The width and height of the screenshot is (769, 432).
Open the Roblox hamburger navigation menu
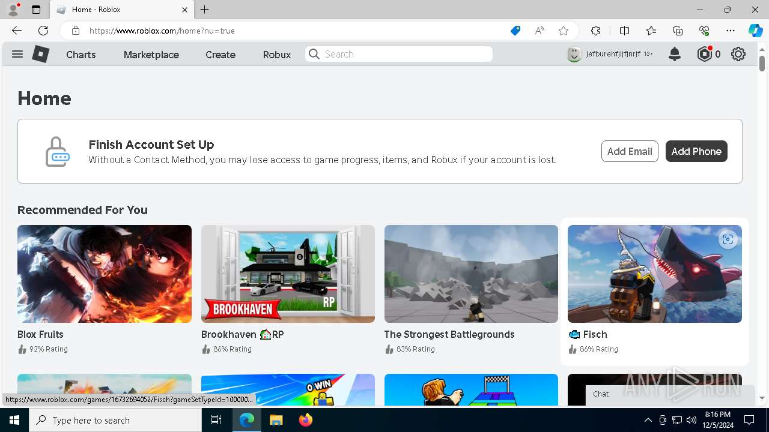[x=17, y=54]
